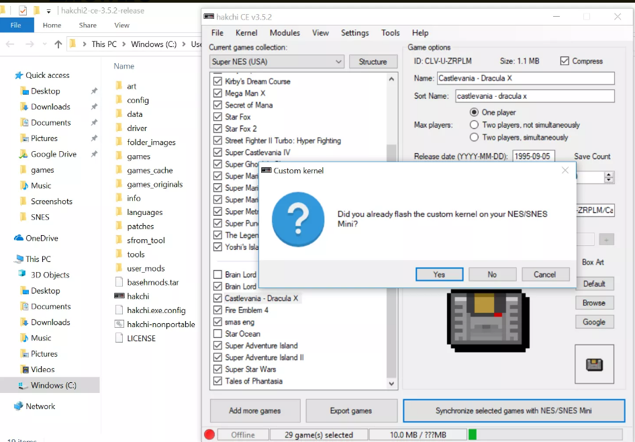Click the Release date input field
The height and width of the screenshot is (442, 635).
(534, 157)
